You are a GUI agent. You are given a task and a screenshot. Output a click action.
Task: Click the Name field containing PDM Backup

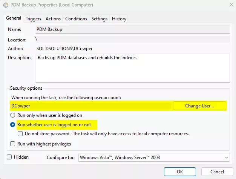click(132, 29)
